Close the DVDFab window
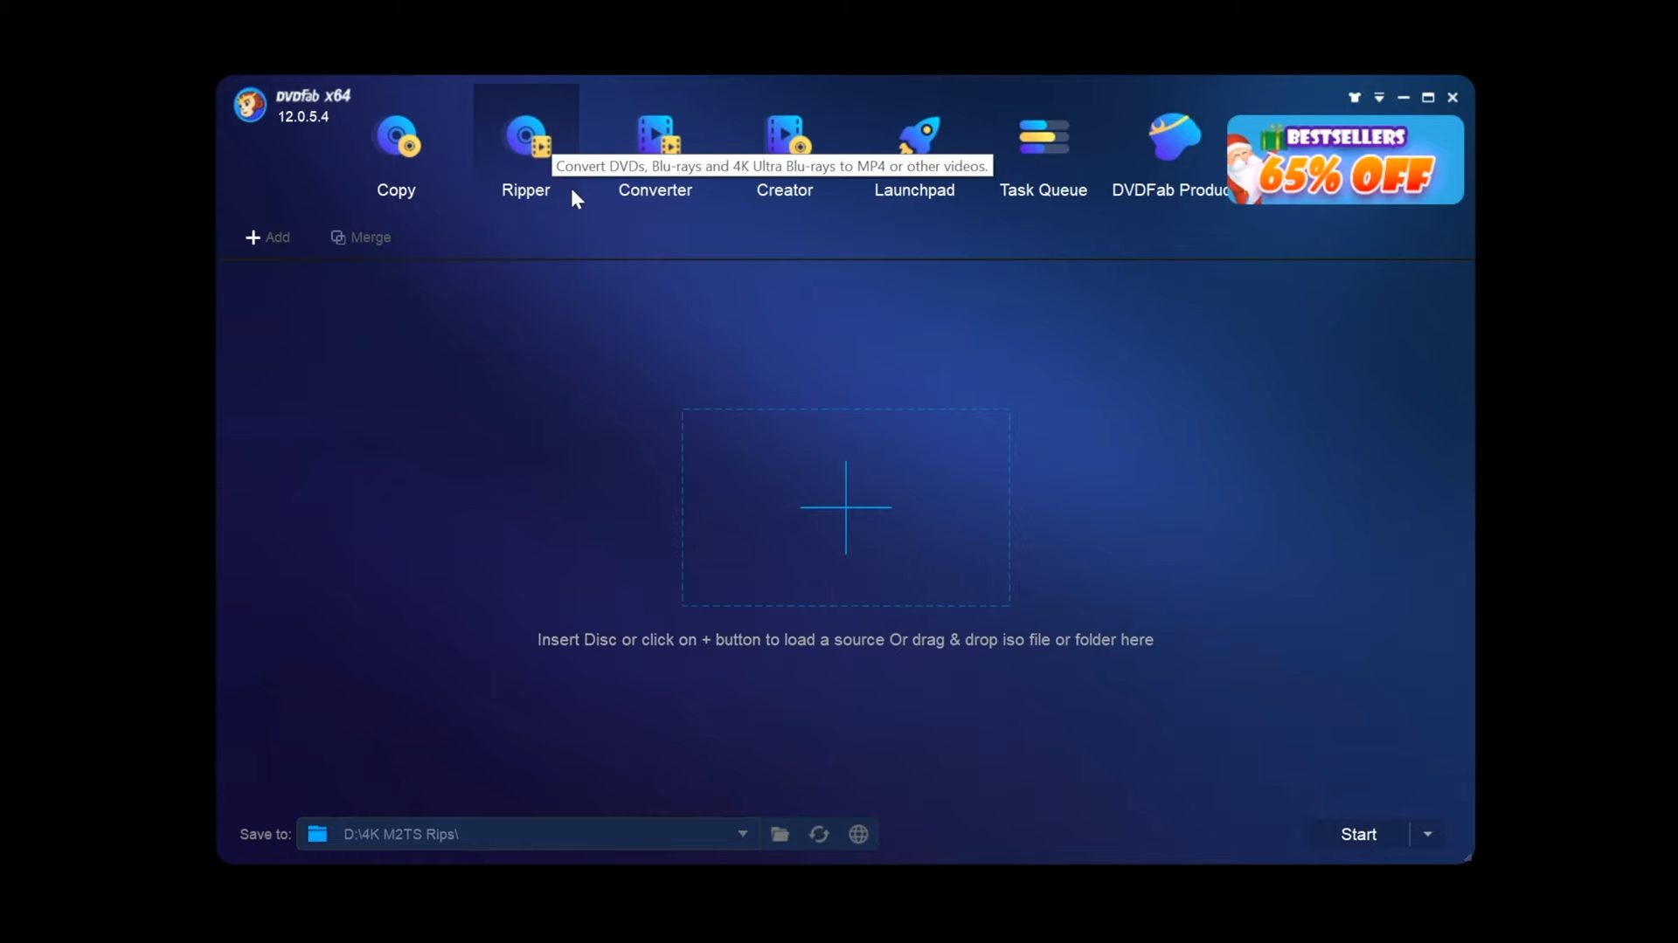1678x943 pixels. click(1453, 98)
